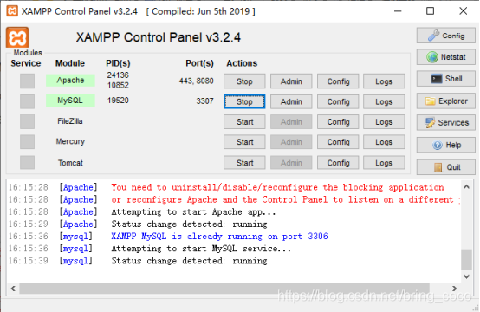Click log line 'XAMPP MySQL is already running'
Viewport: 480px width, 312px height.
[x=219, y=237]
